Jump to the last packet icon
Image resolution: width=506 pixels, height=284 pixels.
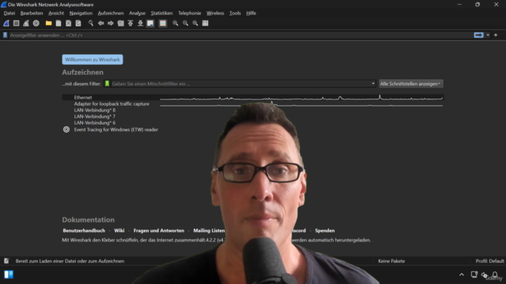[x=141, y=23]
